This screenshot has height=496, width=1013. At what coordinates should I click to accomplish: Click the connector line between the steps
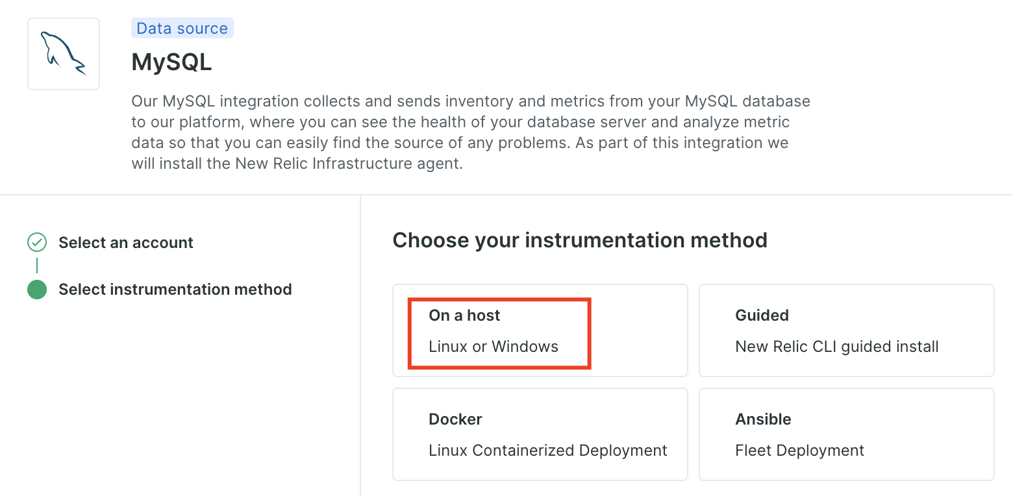point(37,266)
